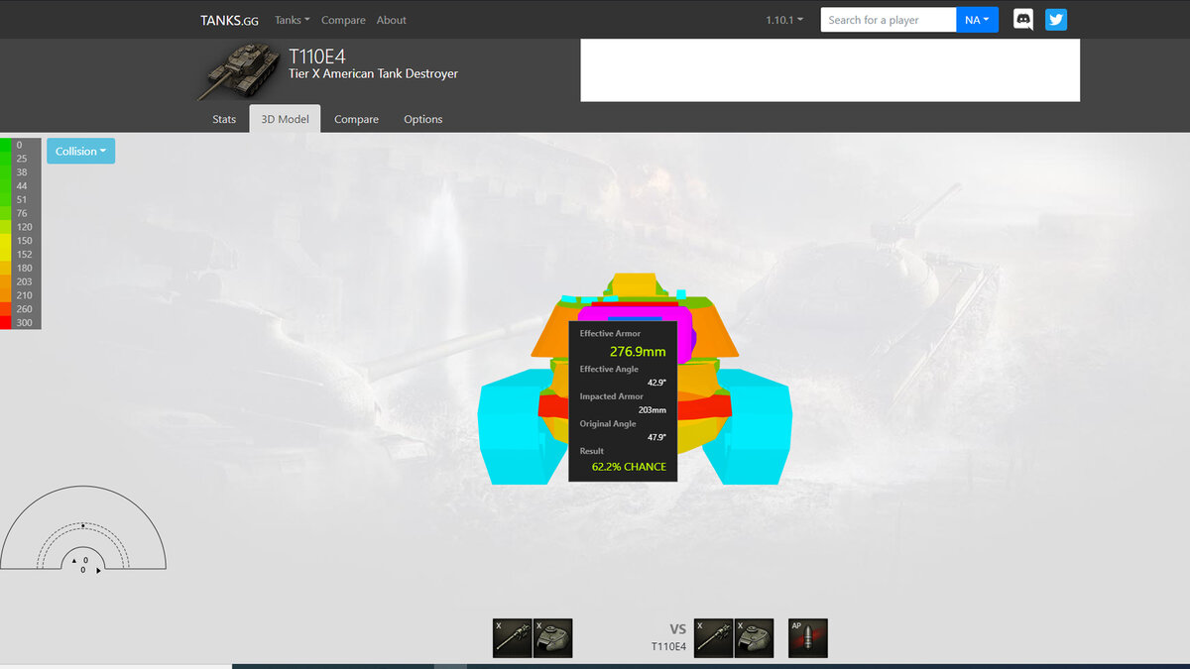Click the 0 mm green legend swatch
The image size is (1190, 669).
(x=5, y=145)
